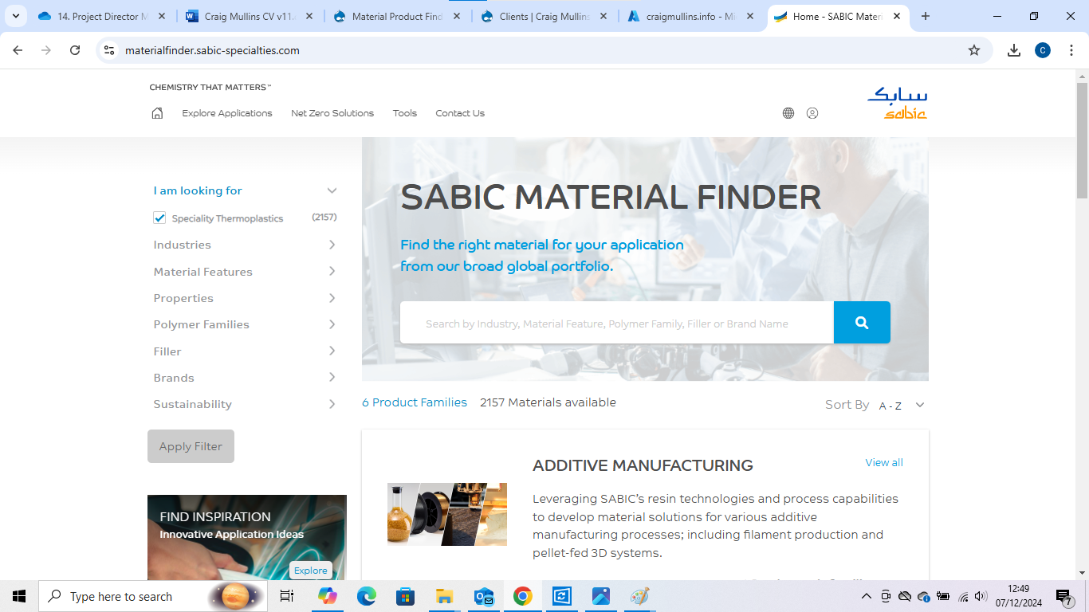
Task: Open the Sort By A - Z dropdown
Action: 901,406
